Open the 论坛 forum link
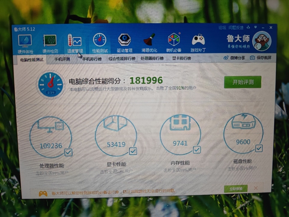Screen dimensions: 289x217 [x=222, y=28]
